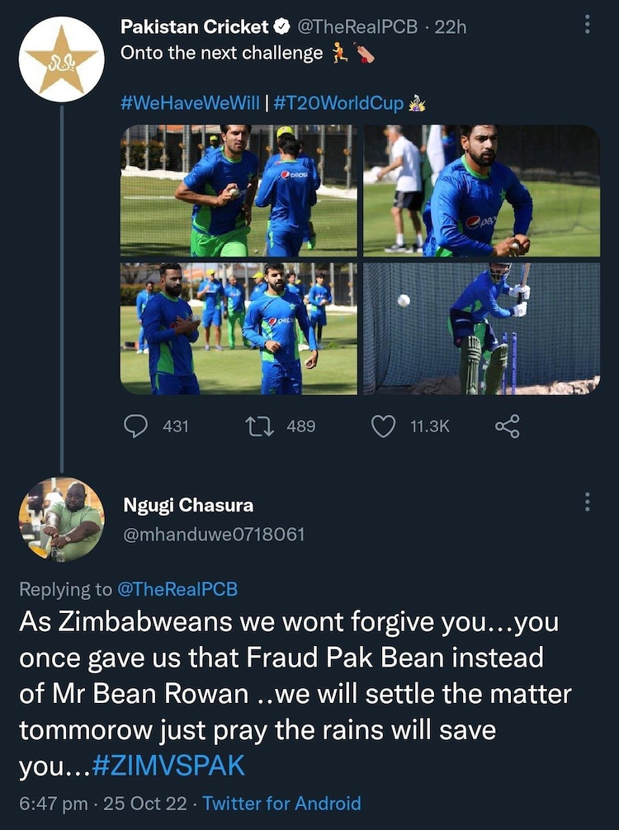The image size is (619, 830).
Task: Open the Twitter for Android source link
Action: pos(281,803)
